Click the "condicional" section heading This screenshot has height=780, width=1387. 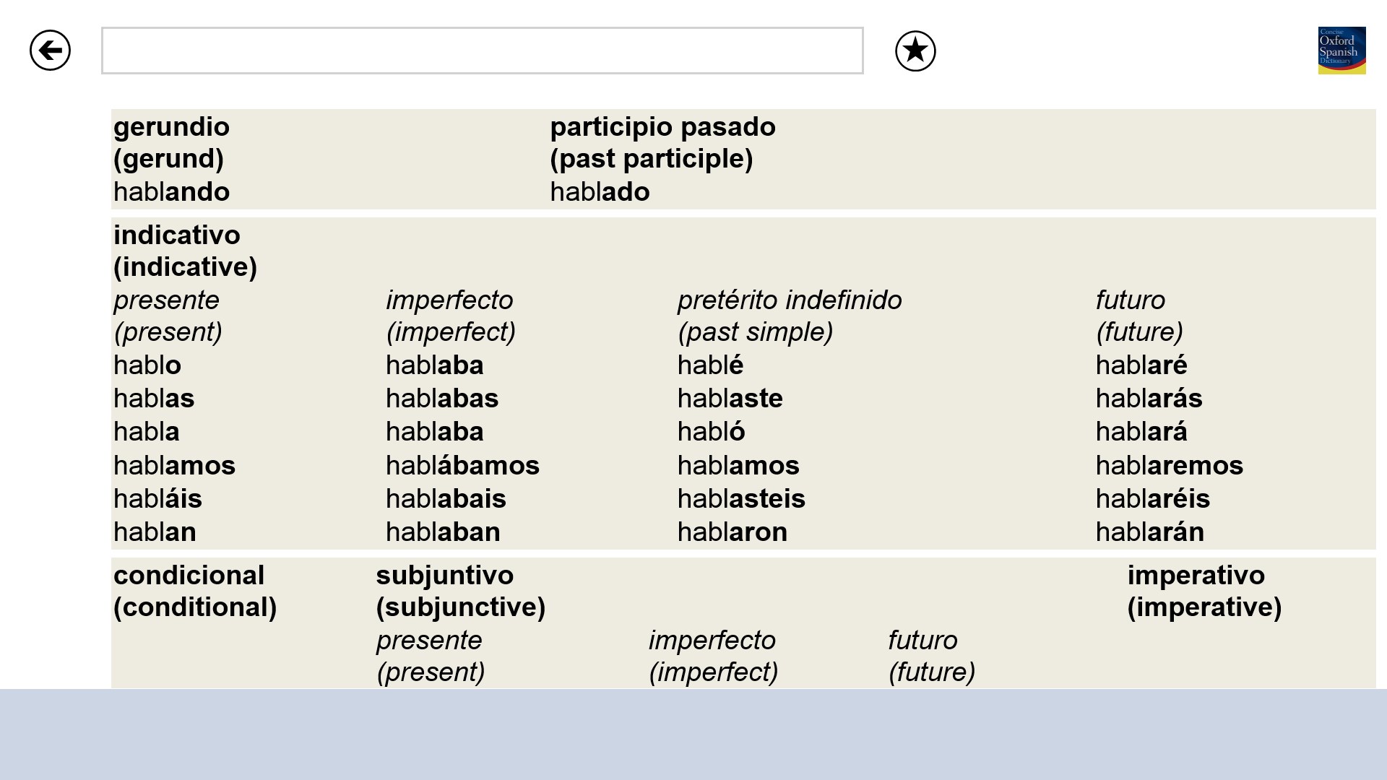[x=189, y=576]
